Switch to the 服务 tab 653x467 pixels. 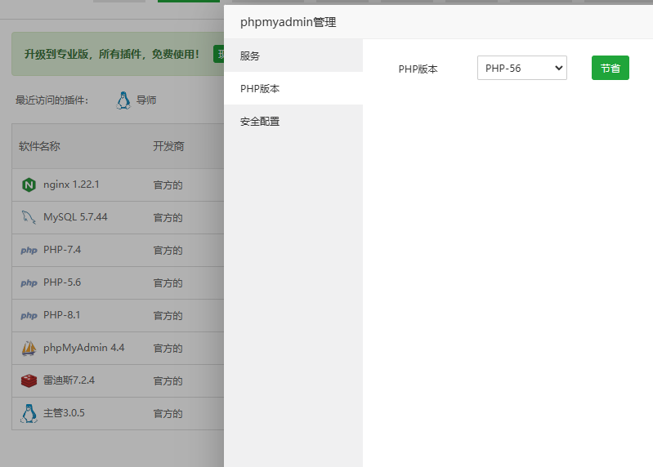point(293,56)
